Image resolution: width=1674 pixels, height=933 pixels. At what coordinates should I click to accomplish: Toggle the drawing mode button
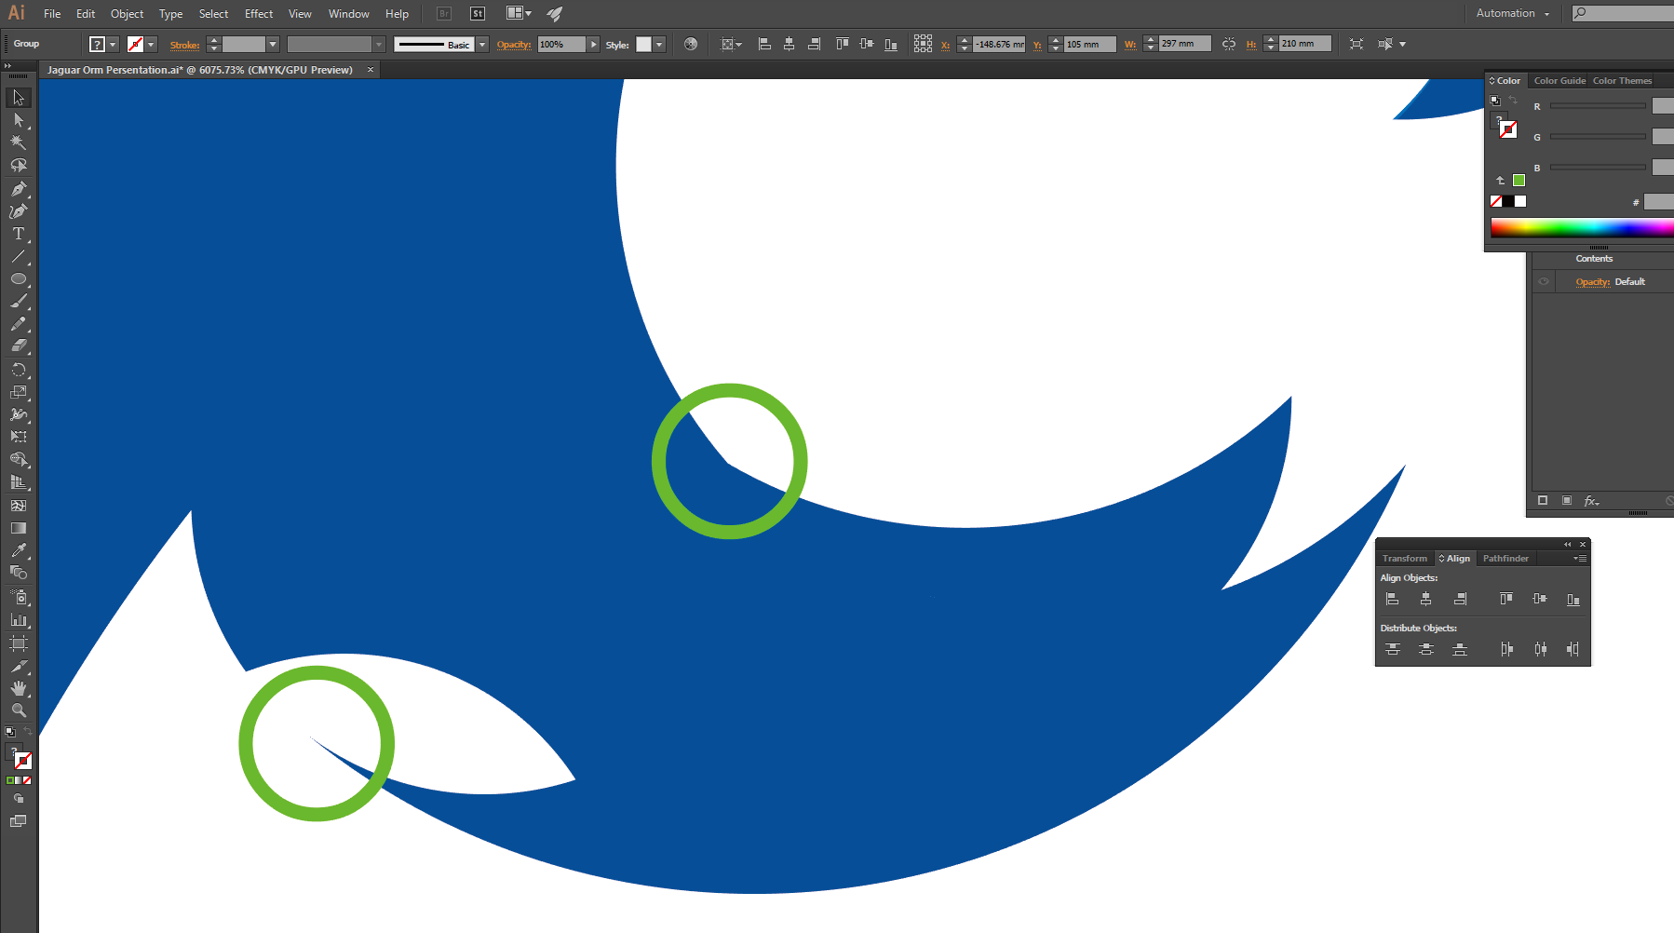click(19, 799)
